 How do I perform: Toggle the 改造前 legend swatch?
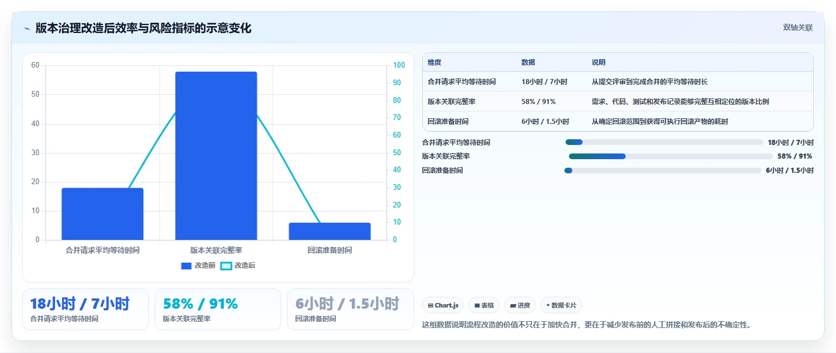click(186, 265)
